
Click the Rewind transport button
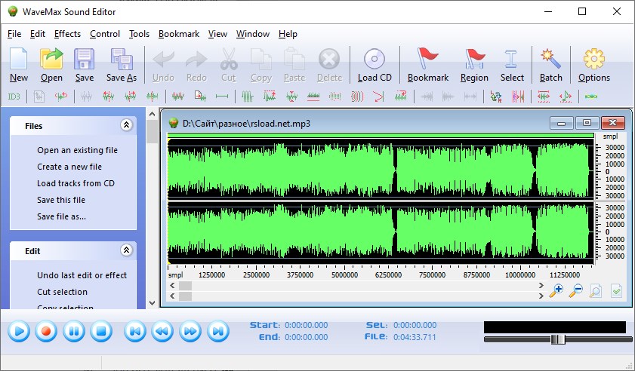(162, 331)
